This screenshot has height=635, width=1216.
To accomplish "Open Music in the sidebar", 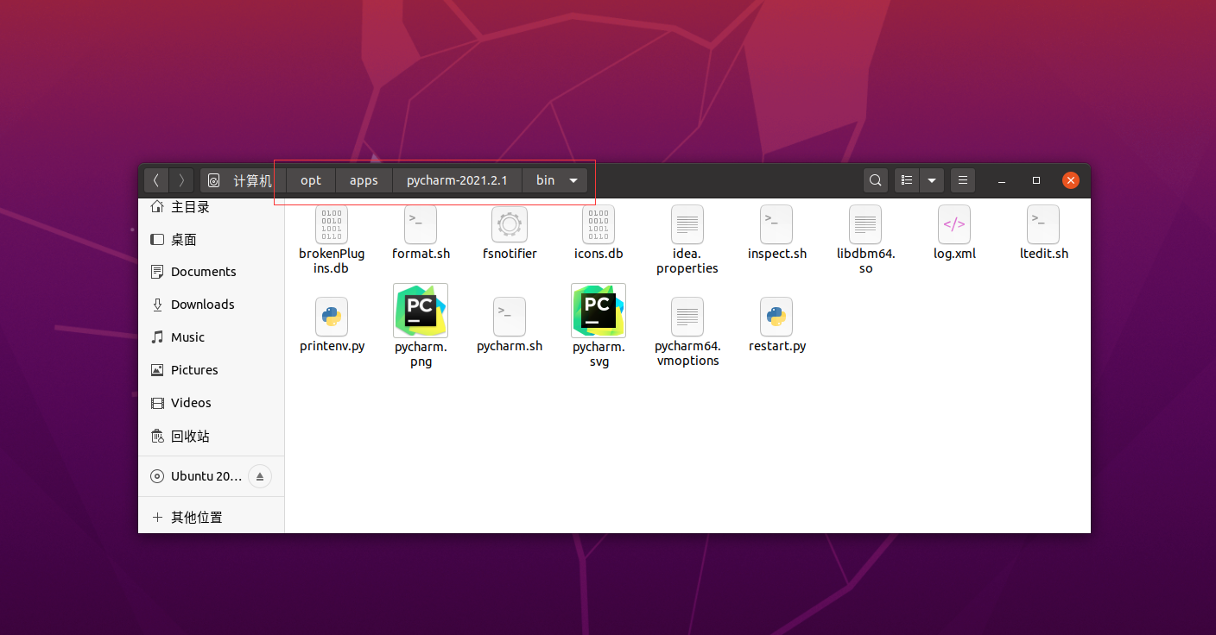I will point(212,337).
